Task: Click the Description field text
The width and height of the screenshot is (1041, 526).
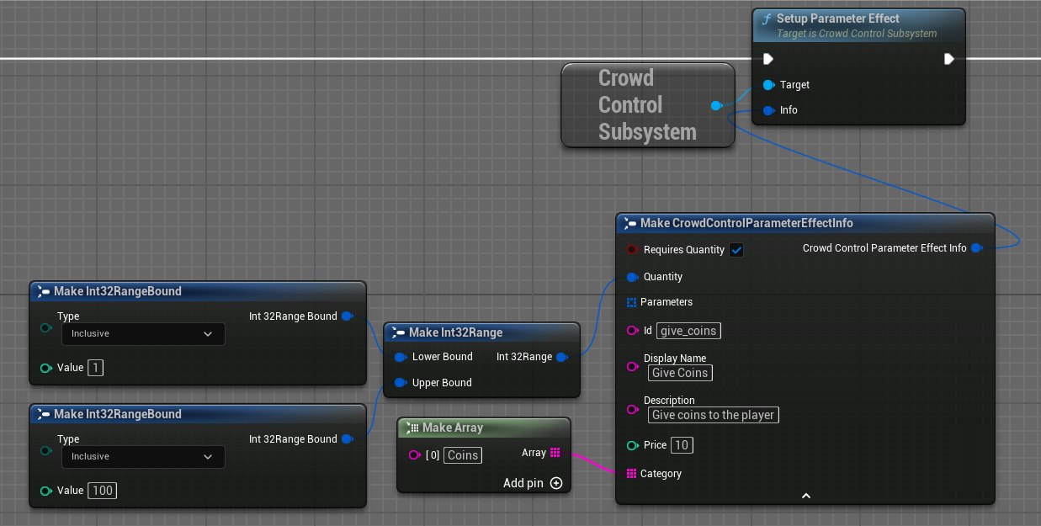Action: [713, 415]
